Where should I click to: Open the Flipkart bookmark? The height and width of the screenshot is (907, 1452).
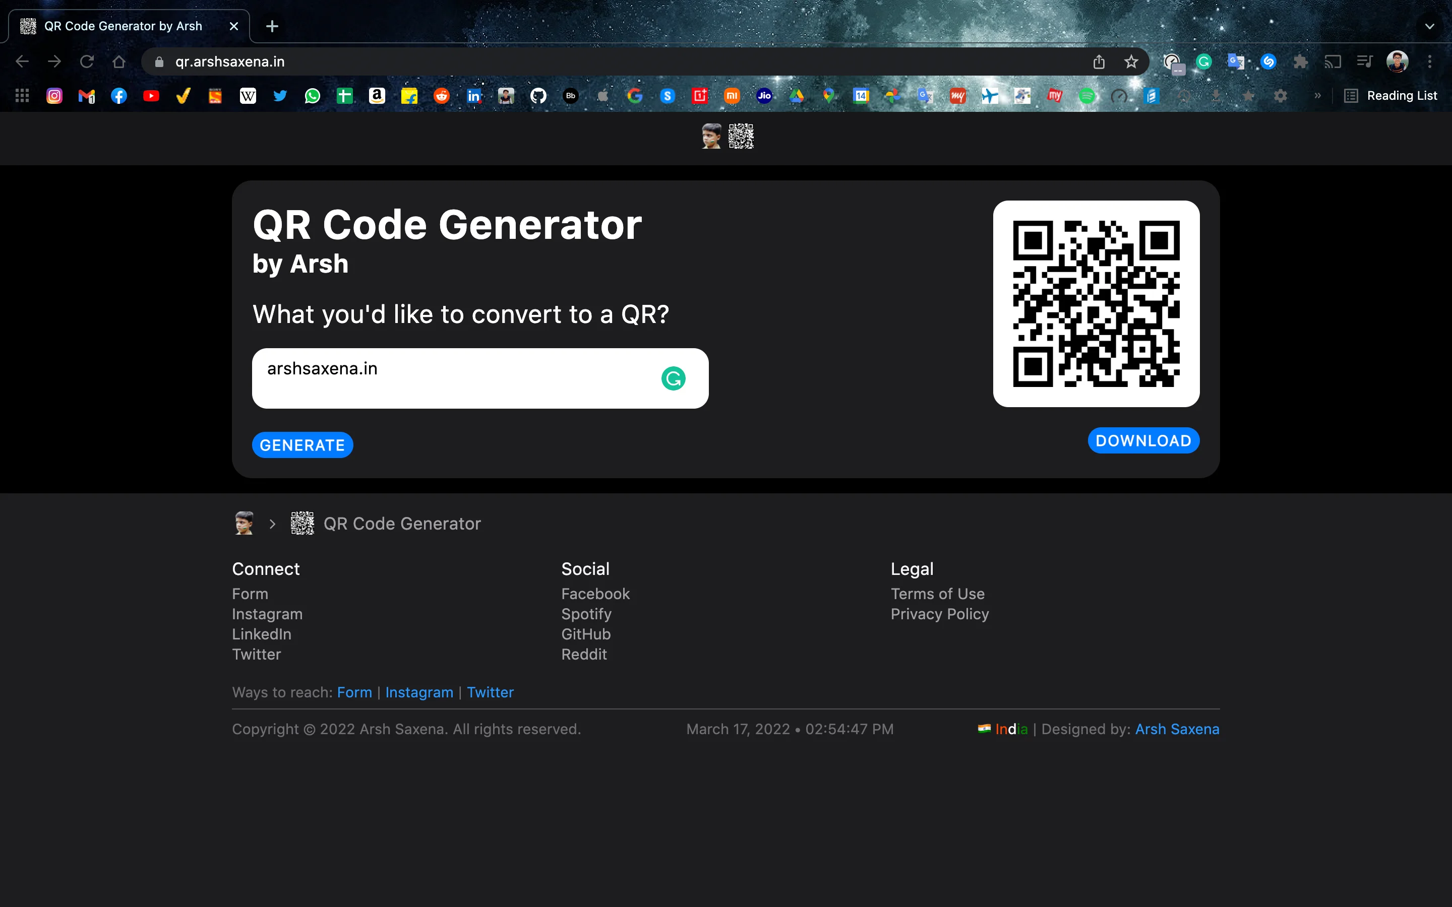click(409, 96)
